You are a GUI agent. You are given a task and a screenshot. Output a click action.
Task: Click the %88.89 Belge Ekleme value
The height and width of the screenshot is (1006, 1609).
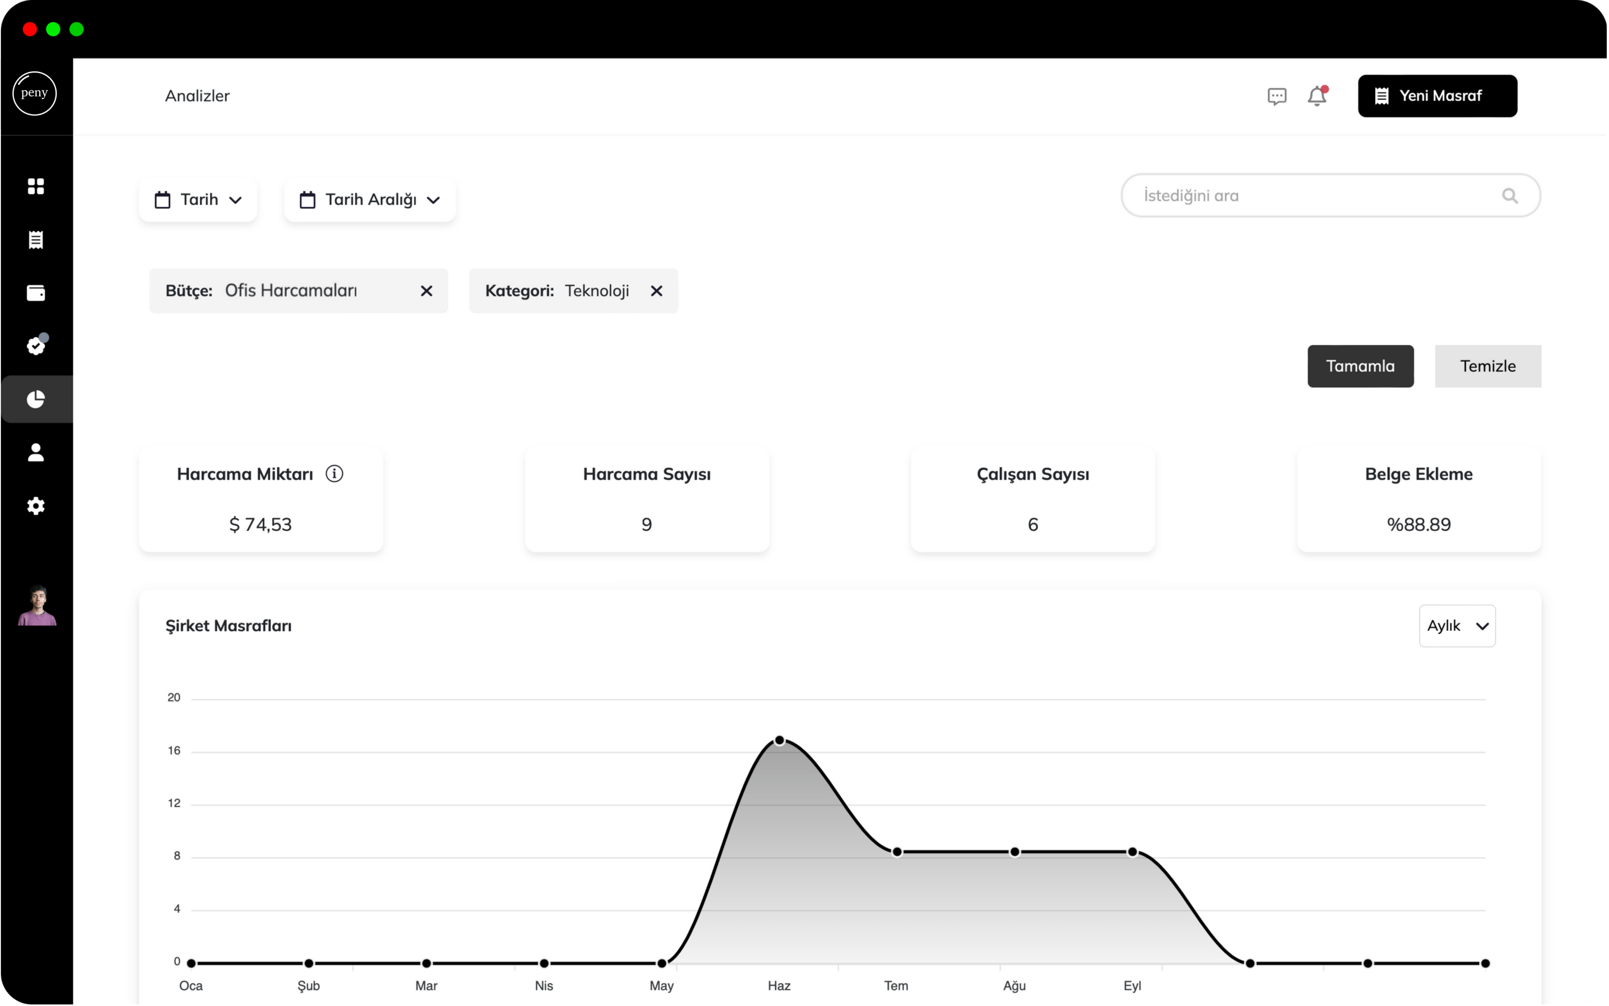tap(1419, 524)
